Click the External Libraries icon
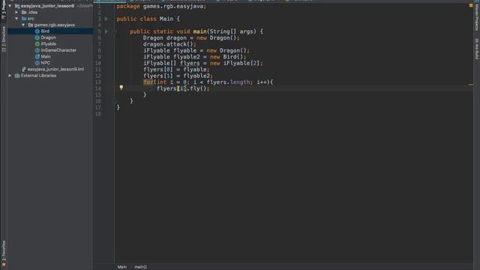The height and width of the screenshot is (270, 480). 17,76
